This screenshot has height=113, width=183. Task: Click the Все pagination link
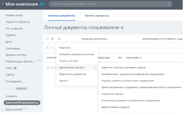[121, 58]
